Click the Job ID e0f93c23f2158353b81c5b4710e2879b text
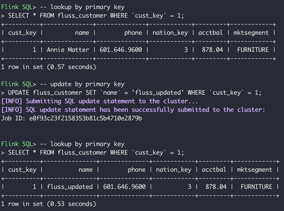The image size is (284, 211). tap(72, 118)
